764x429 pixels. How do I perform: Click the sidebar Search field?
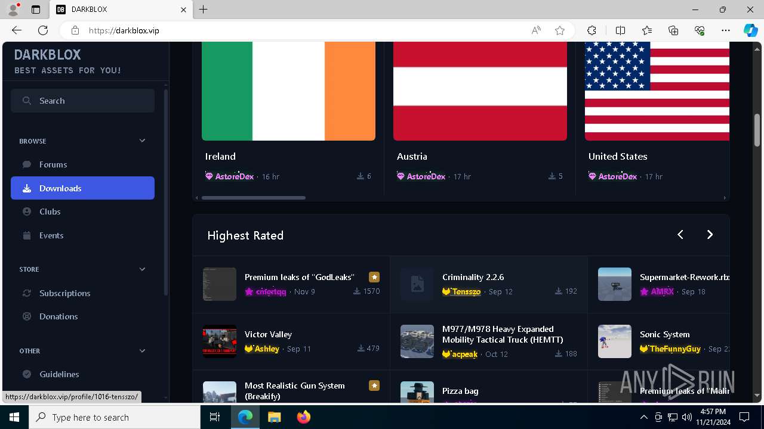pos(82,101)
